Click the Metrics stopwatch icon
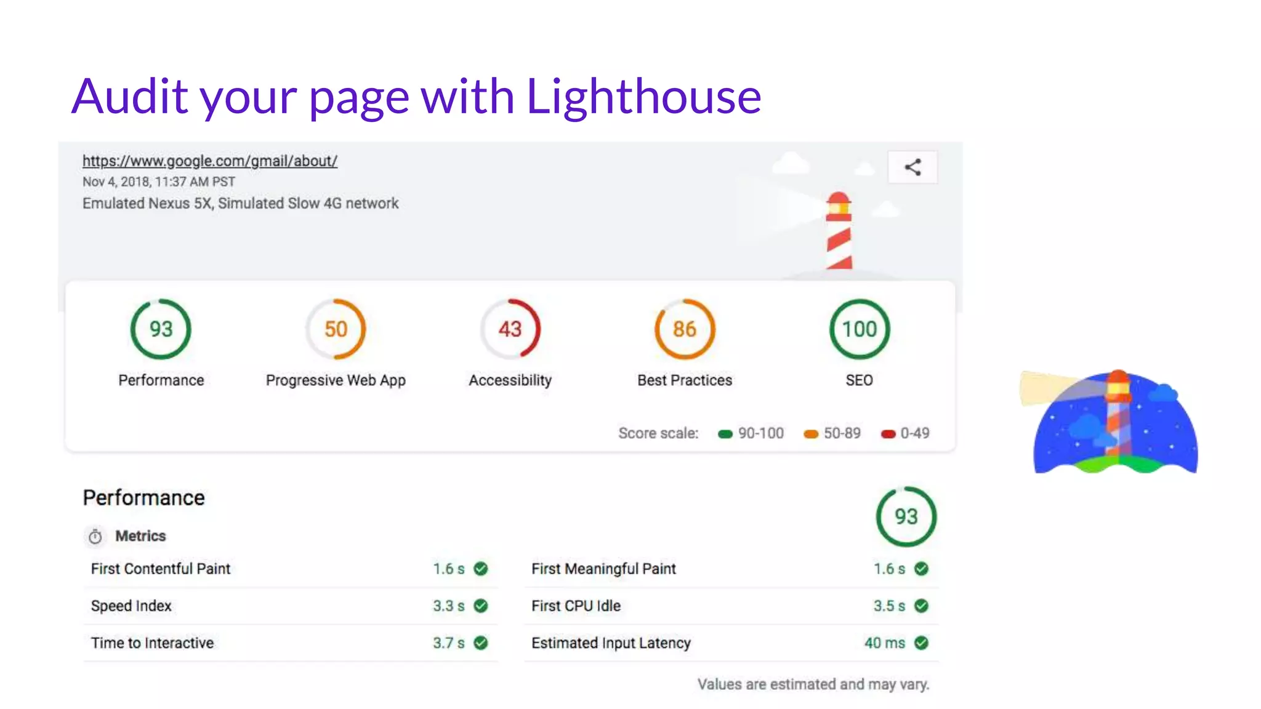The image size is (1261, 709). point(95,537)
